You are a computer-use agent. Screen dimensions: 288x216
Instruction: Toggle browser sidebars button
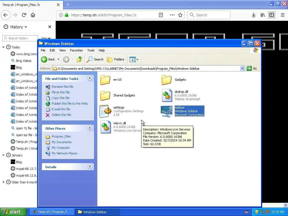tap(272, 15)
